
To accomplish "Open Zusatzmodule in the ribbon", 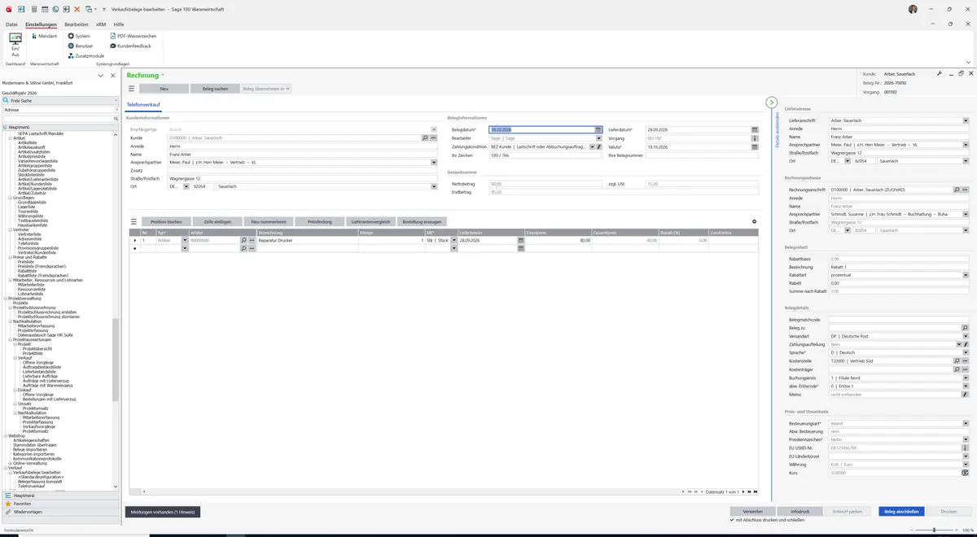I will pos(85,55).
